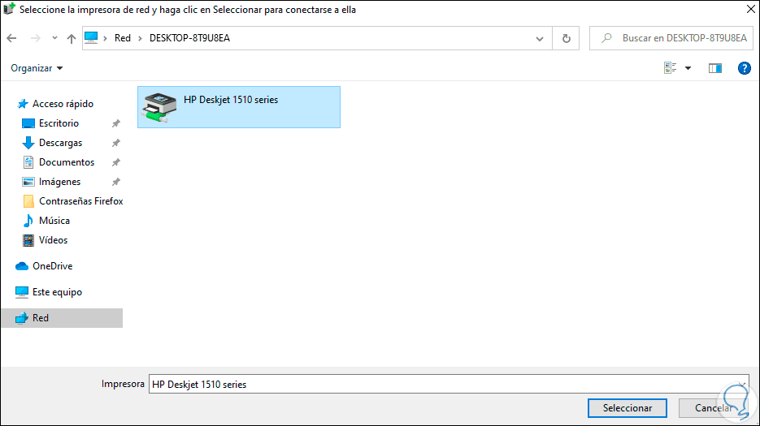The height and width of the screenshot is (426, 760).
Task: Go back using the left arrow
Action: tap(11, 38)
